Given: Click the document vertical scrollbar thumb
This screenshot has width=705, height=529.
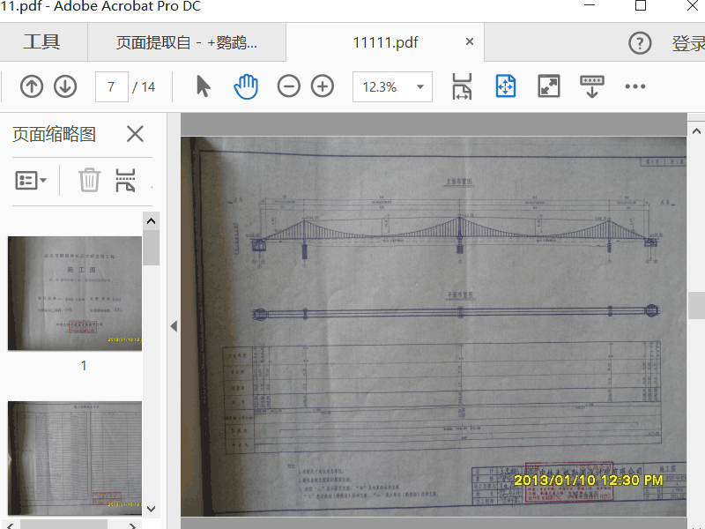Looking at the screenshot, I should (x=696, y=305).
